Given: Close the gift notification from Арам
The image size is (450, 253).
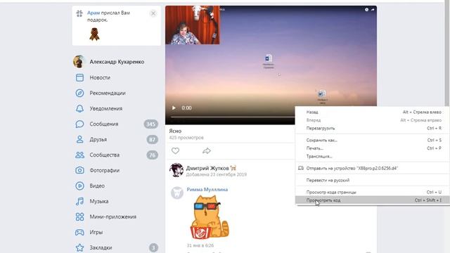Looking at the screenshot, I should (x=153, y=13).
